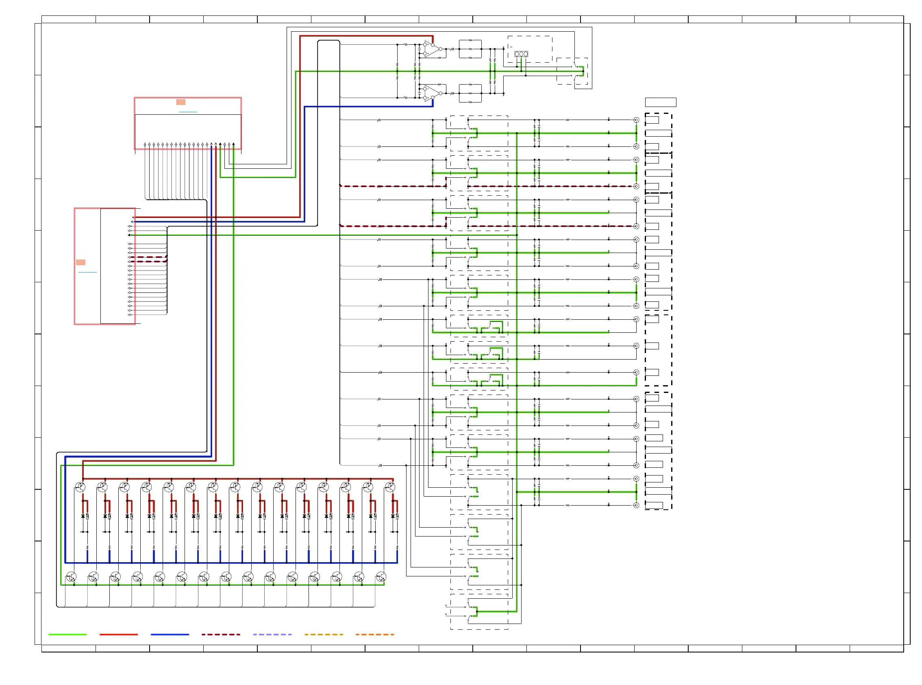Viewport: 922px width, 685px height.
Task: Select the rightmost transistor in the lower transistor row
Action: (381, 577)
